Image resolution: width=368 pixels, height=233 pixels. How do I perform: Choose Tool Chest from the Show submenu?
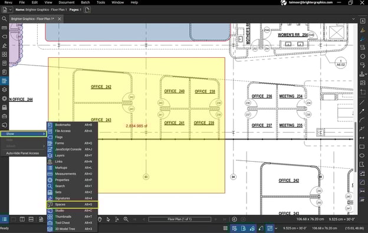(x=73, y=222)
